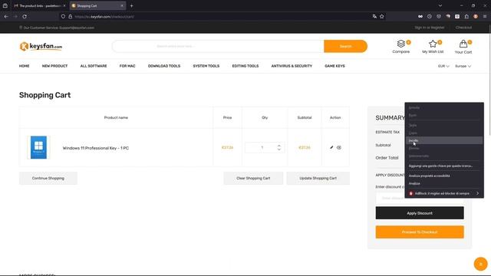Open SYSTEM TOOLS in the navigation menu
Image resolution: width=491 pixels, height=276 pixels.
(206, 66)
